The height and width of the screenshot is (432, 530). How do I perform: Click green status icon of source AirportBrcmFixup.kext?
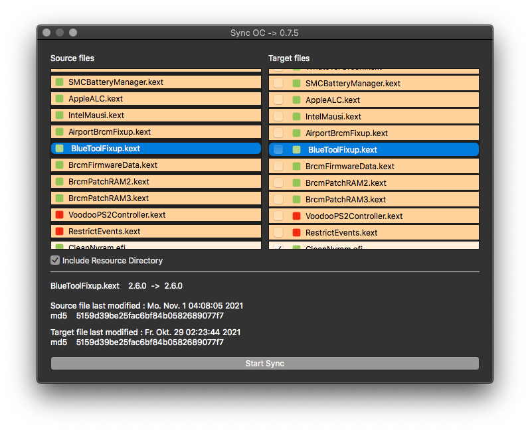[x=60, y=131]
